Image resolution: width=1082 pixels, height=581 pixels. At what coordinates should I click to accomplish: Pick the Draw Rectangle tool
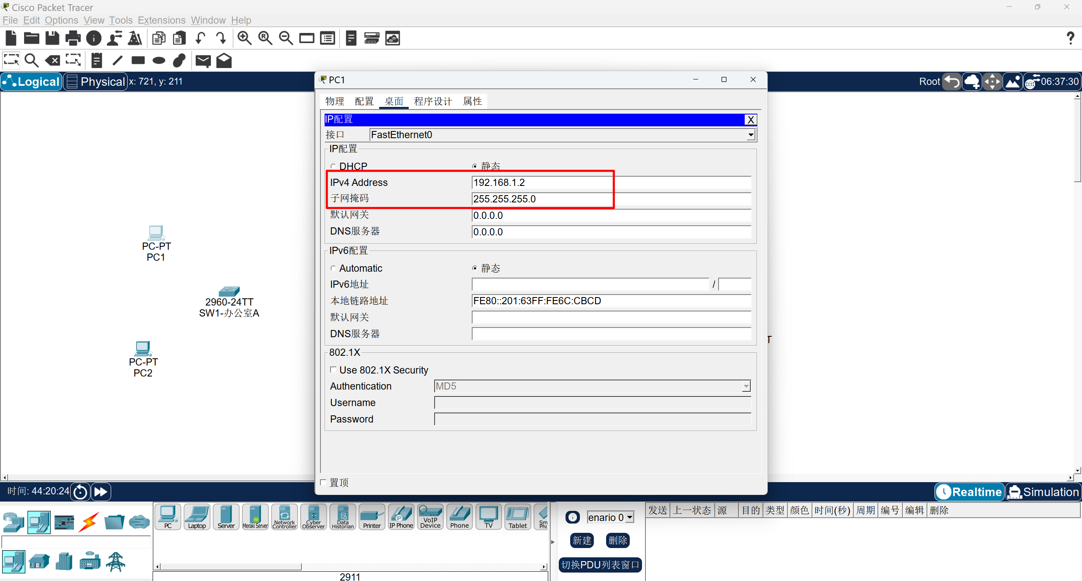(x=138, y=60)
